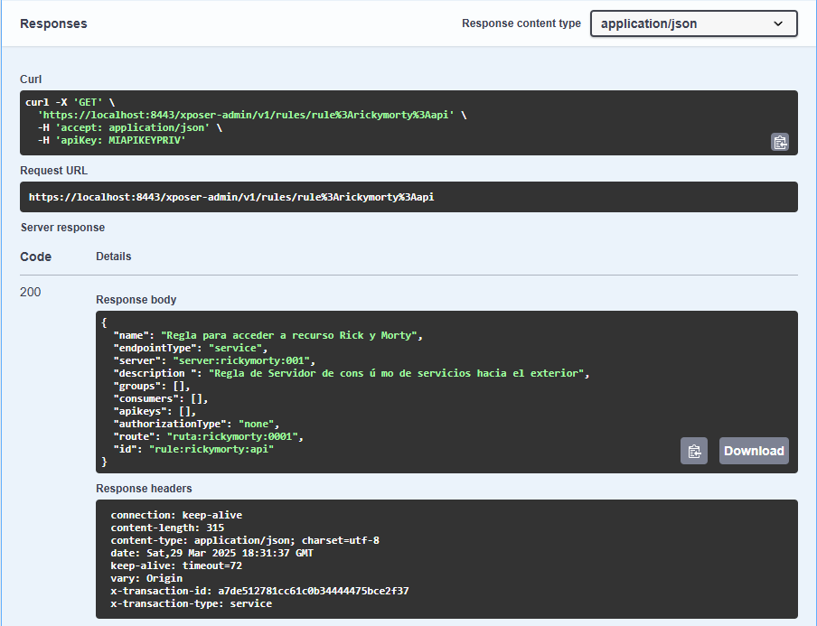This screenshot has height=626, width=817.
Task: Click the Responses section heading
Action: click(x=53, y=23)
